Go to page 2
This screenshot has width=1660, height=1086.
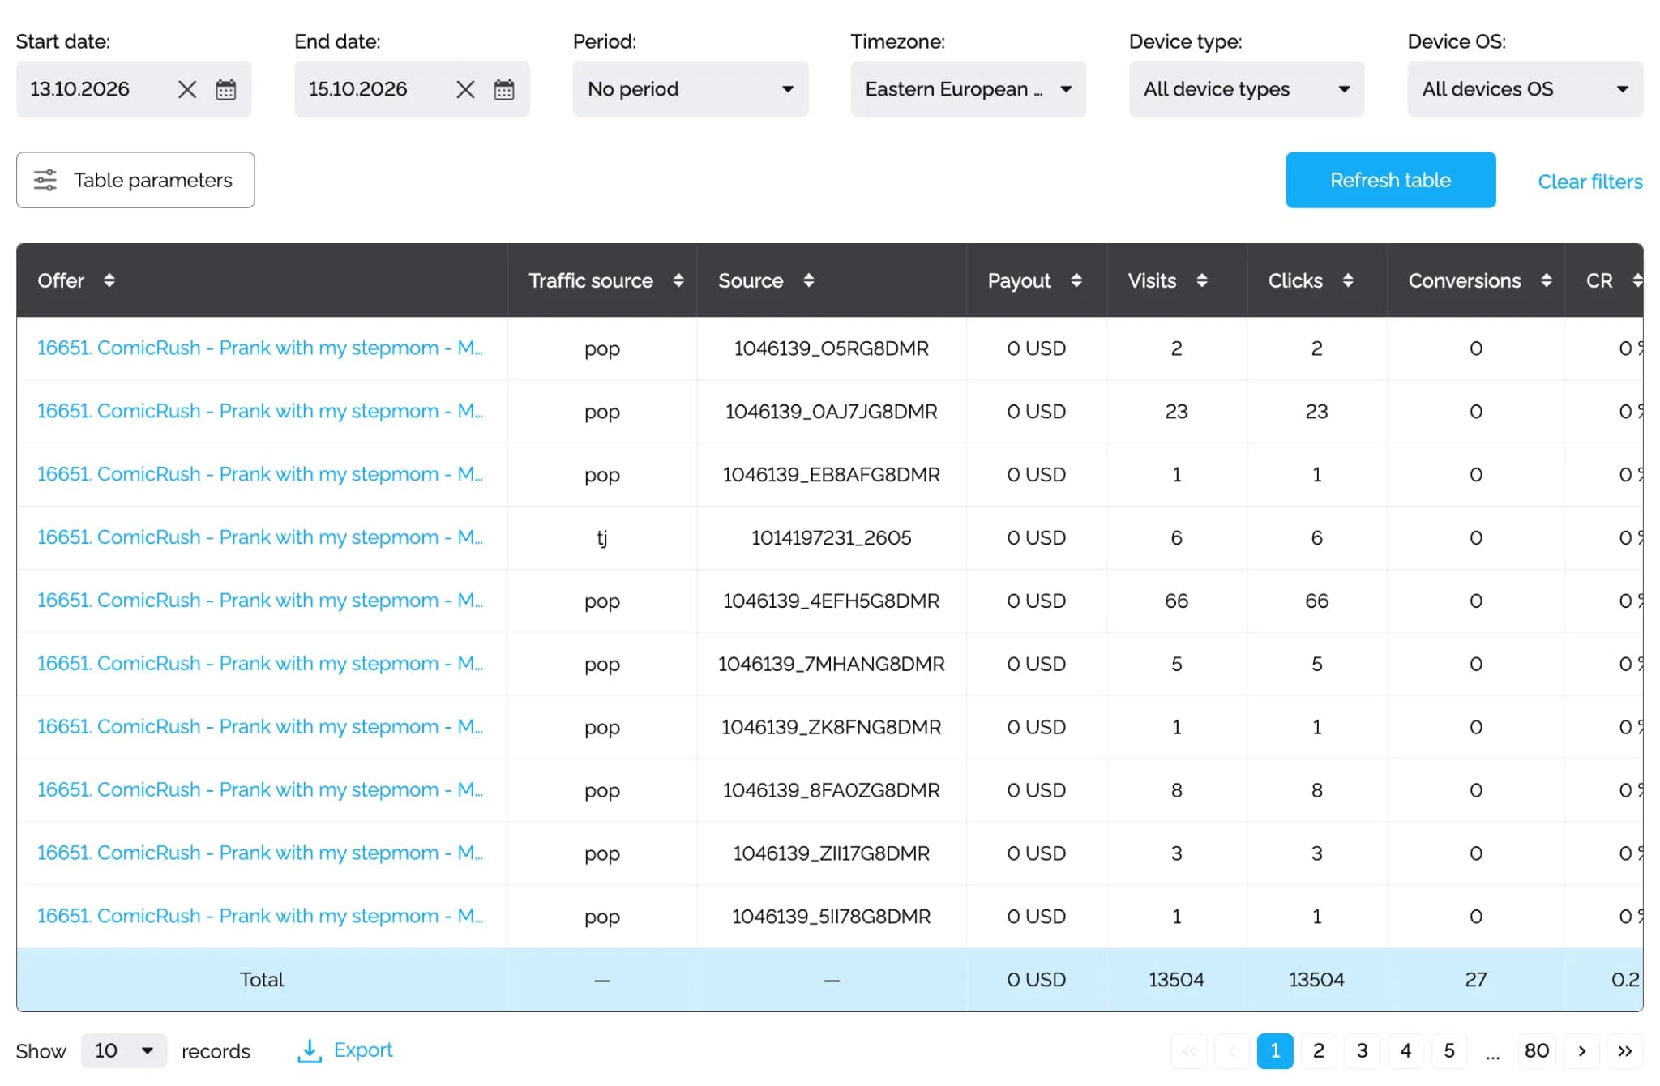click(1319, 1051)
